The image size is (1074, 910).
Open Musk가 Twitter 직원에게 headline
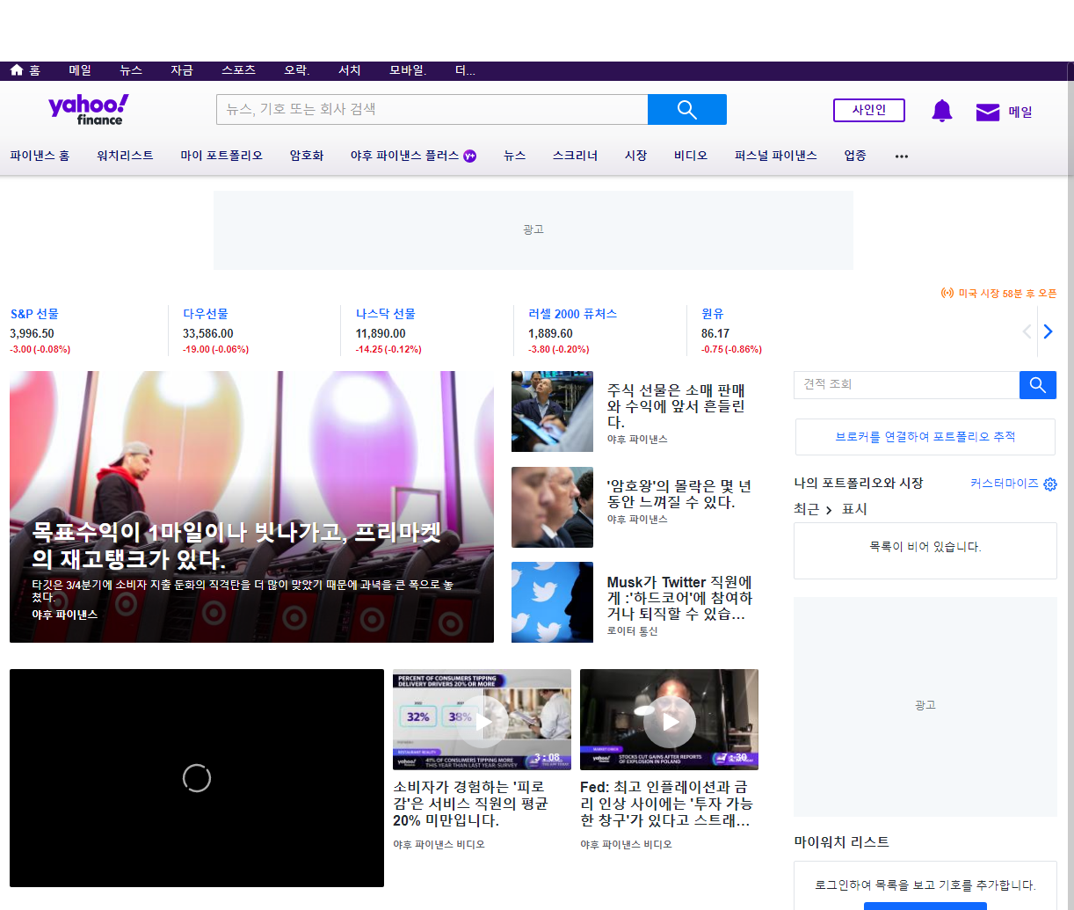[x=679, y=598]
